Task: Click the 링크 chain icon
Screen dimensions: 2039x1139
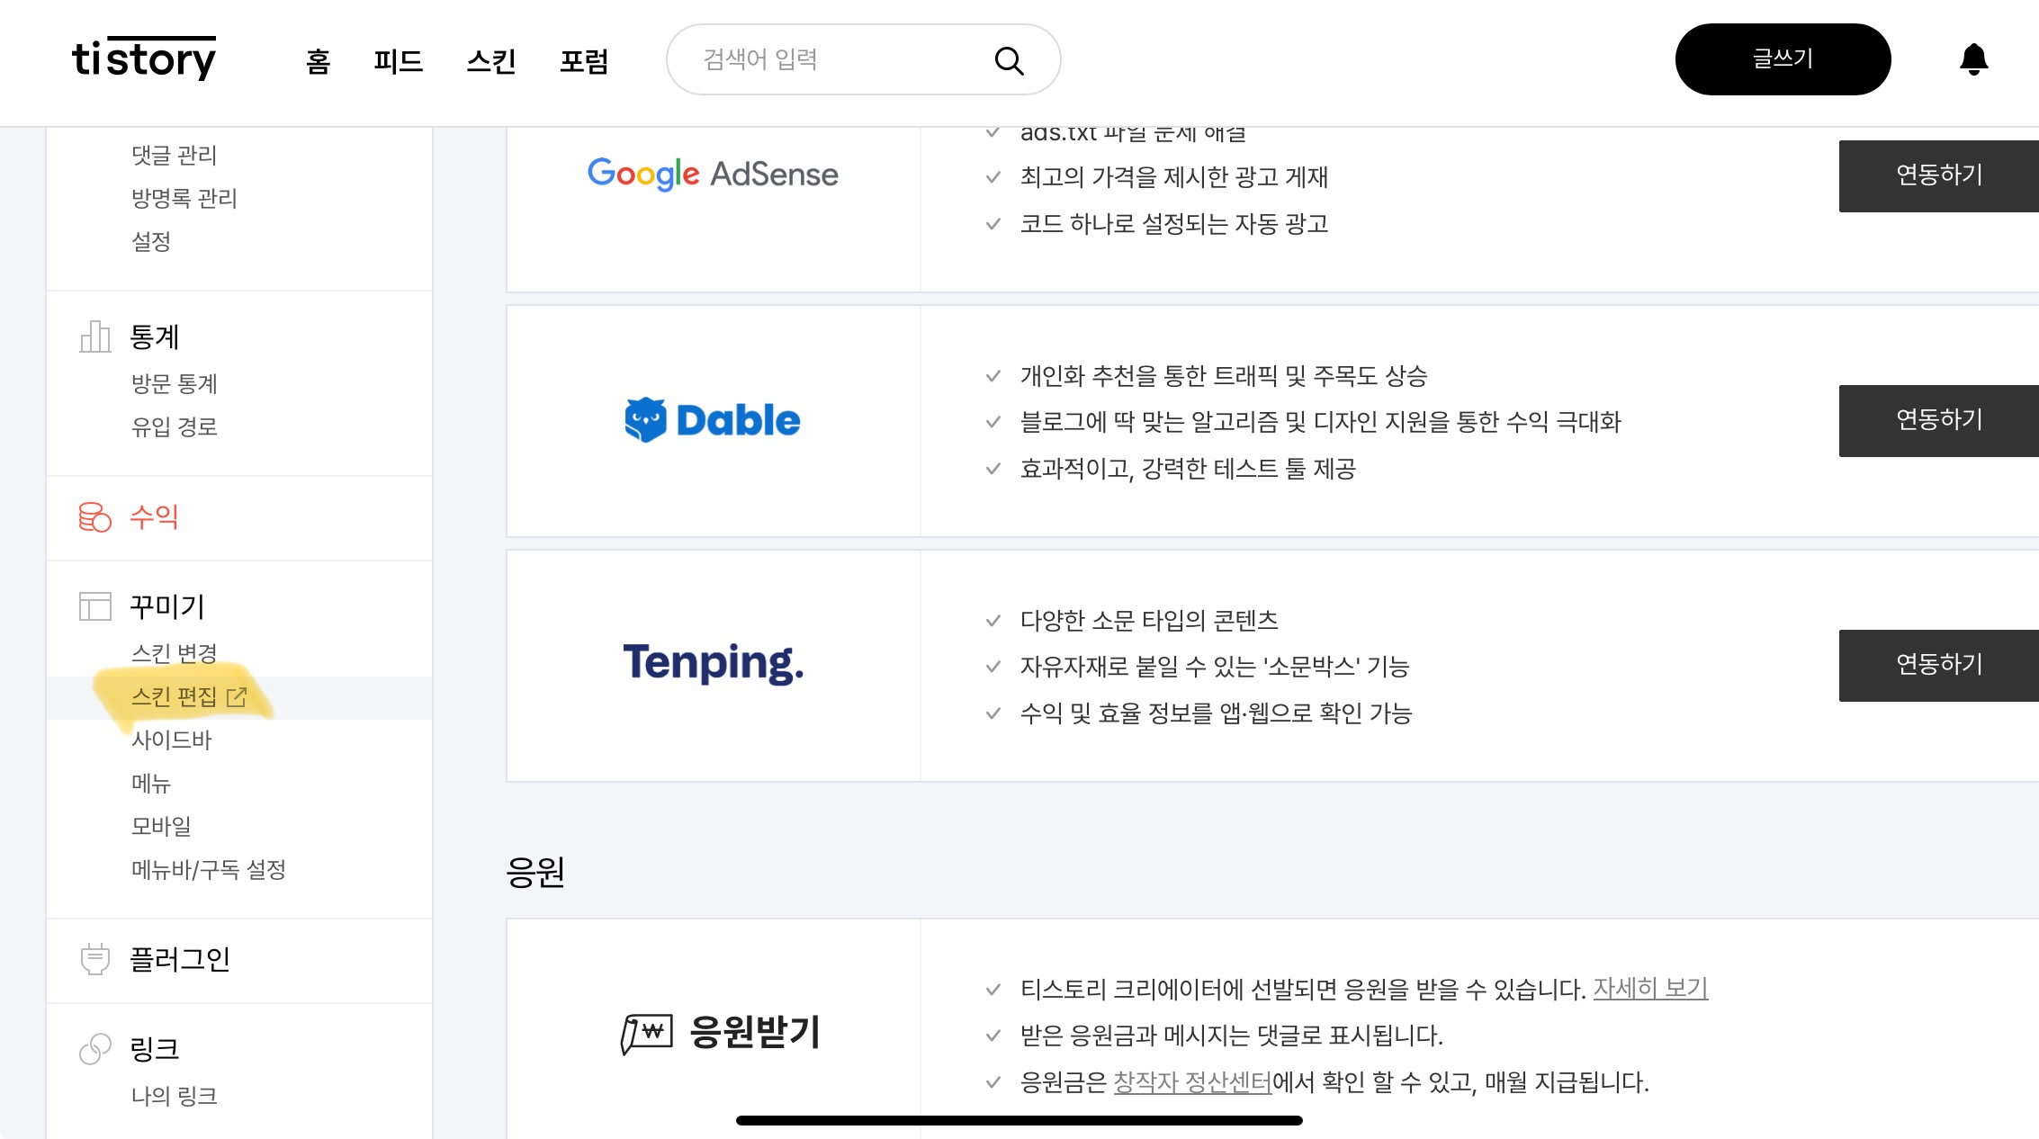Action: tap(95, 1048)
